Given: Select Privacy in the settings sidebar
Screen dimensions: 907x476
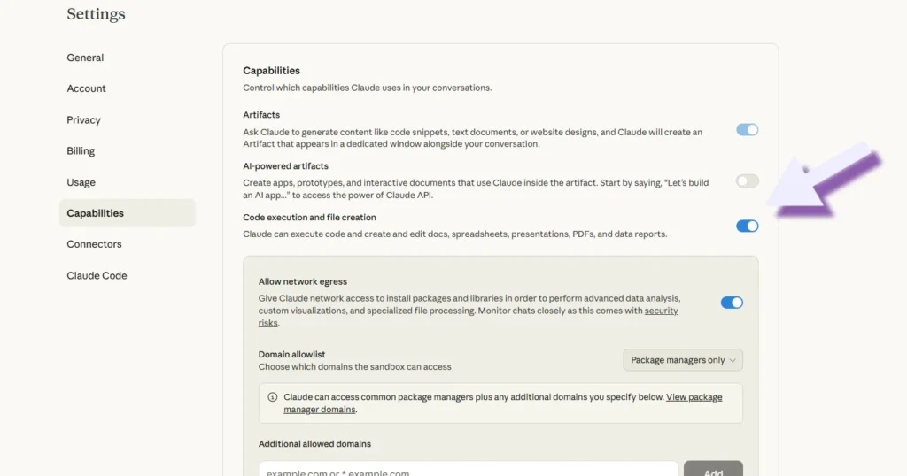Looking at the screenshot, I should (83, 120).
